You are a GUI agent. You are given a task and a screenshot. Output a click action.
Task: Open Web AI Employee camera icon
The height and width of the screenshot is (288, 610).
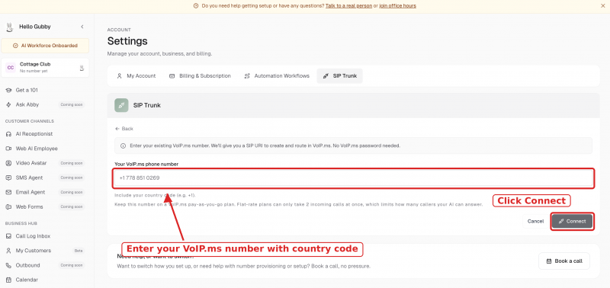[8, 149]
